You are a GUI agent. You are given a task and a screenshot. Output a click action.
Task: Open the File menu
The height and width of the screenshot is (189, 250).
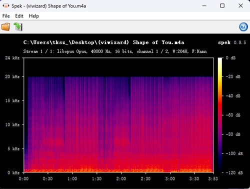[x=6, y=16]
